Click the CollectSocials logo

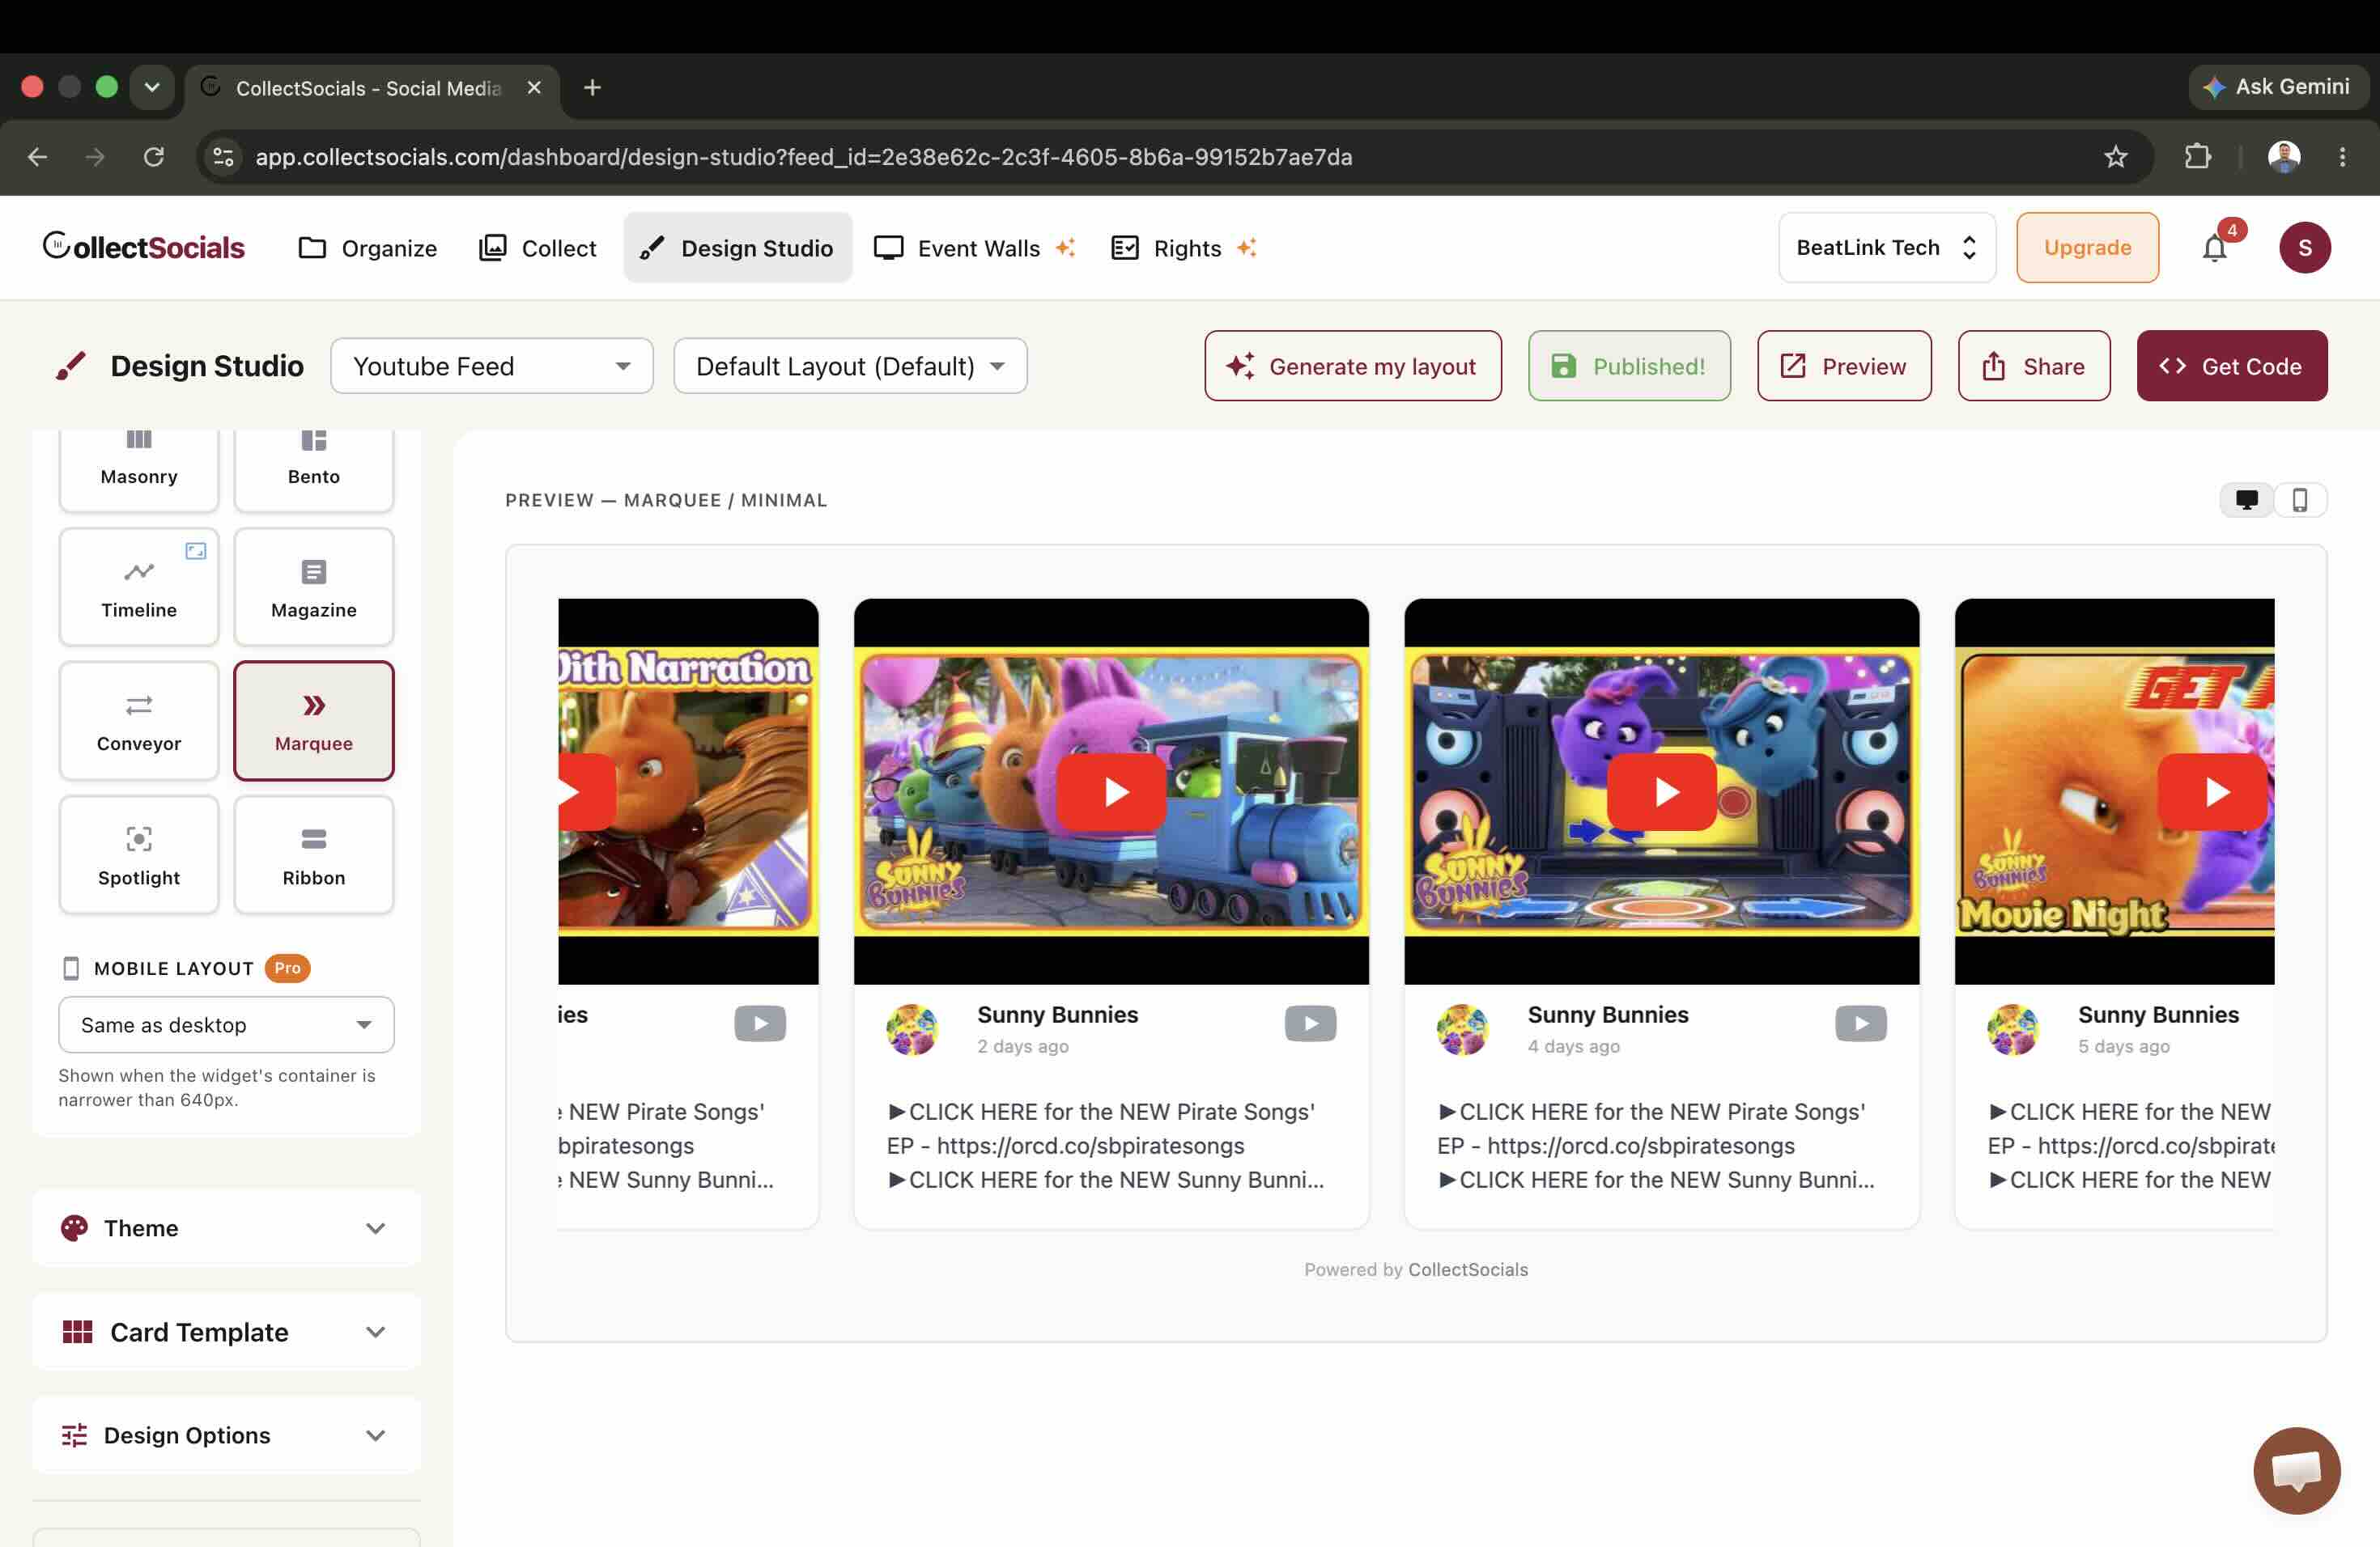(143, 247)
